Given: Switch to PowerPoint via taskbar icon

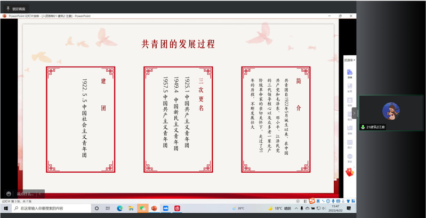Looking at the screenshot, I should pyautogui.click(x=154, y=208).
